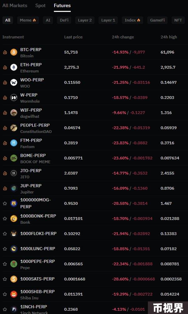This screenshot has width=188, height=314.
Task: Toggle favorite star for 1000000MOG-PERP
Action: 5,203
